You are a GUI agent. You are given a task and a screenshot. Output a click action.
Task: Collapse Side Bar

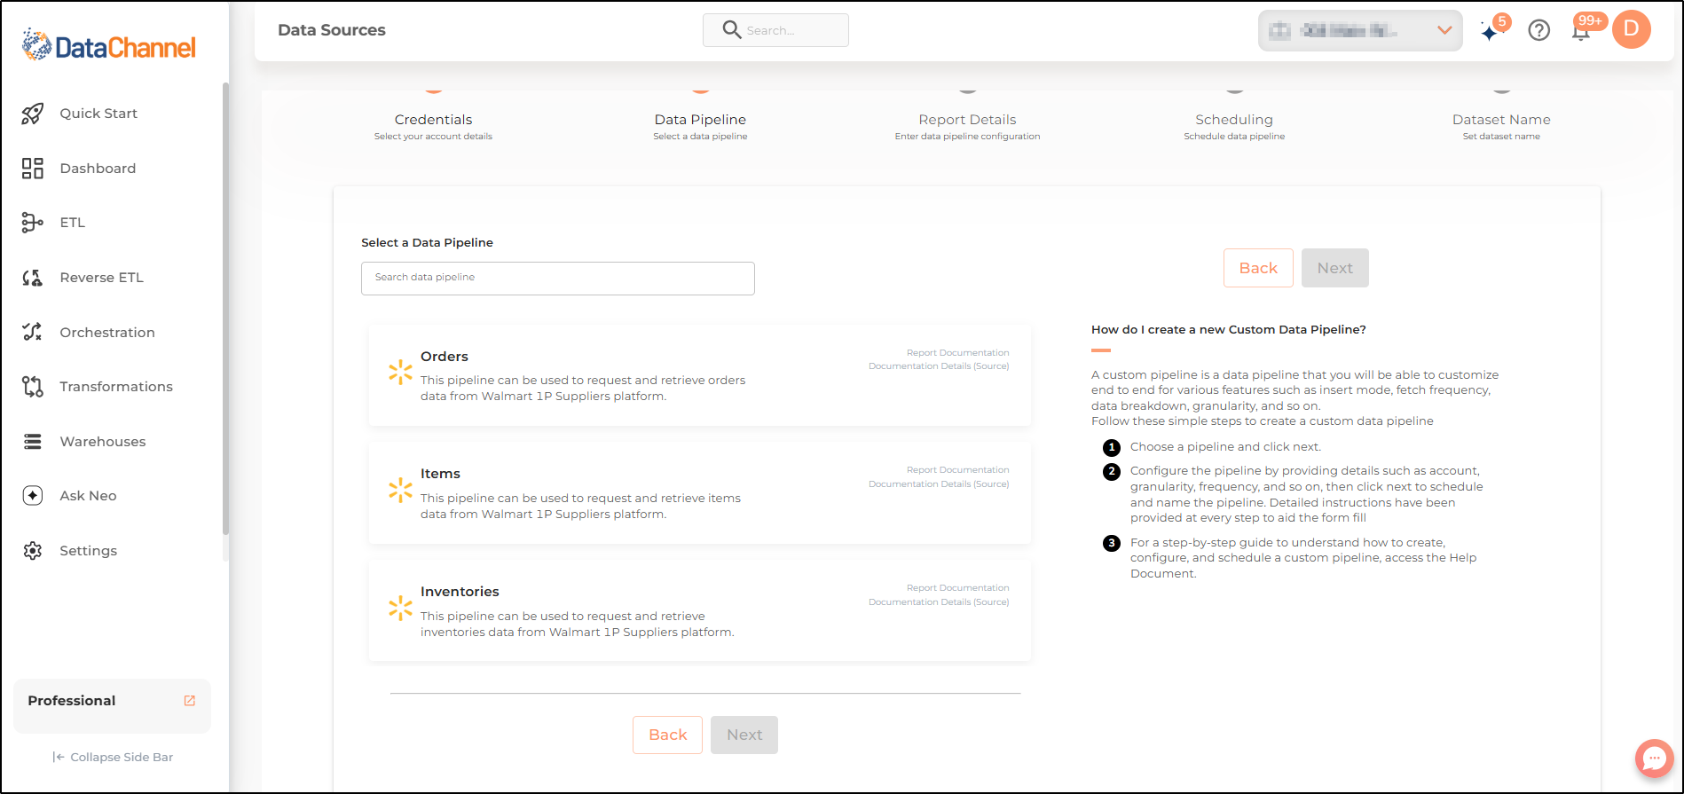pos(113,758)
